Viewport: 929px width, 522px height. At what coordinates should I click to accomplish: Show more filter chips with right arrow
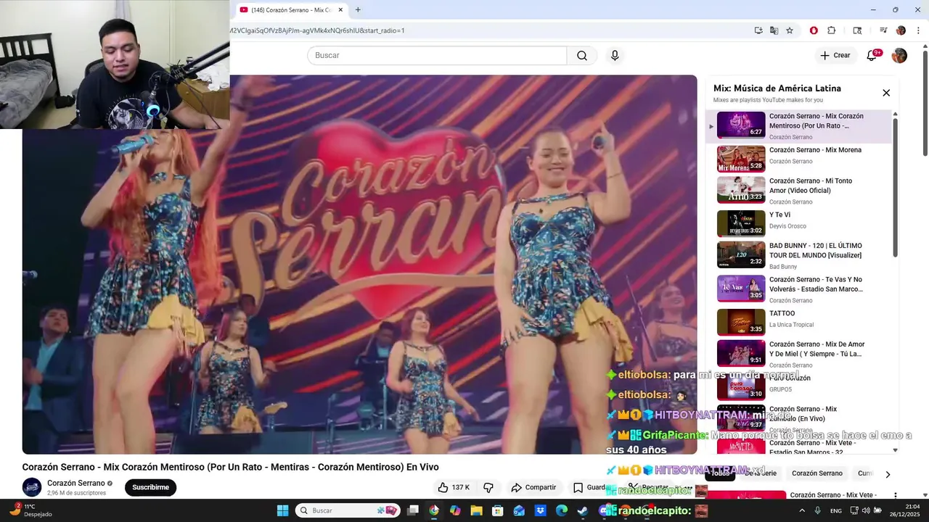tap(887, 474)
